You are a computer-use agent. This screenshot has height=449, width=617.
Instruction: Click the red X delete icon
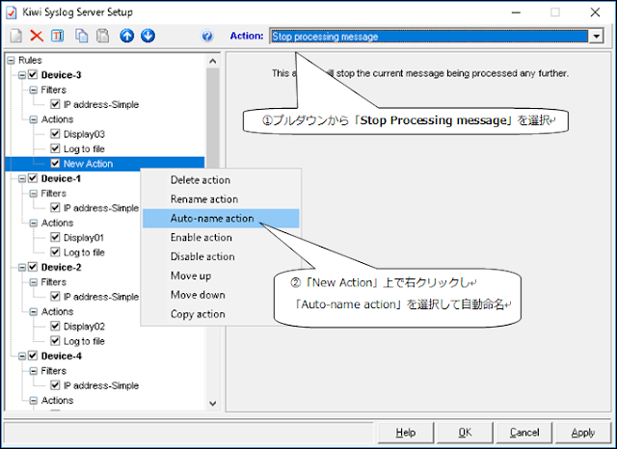(x=37, y=36)
